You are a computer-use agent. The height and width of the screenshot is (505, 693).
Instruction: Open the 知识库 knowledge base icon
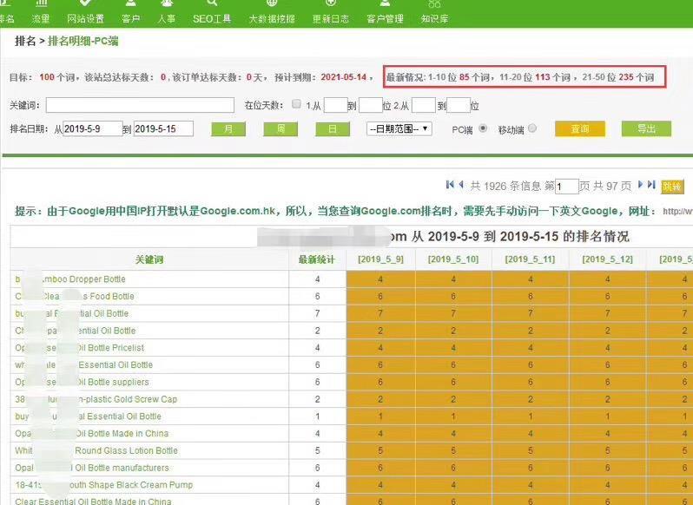click(434, 4)
